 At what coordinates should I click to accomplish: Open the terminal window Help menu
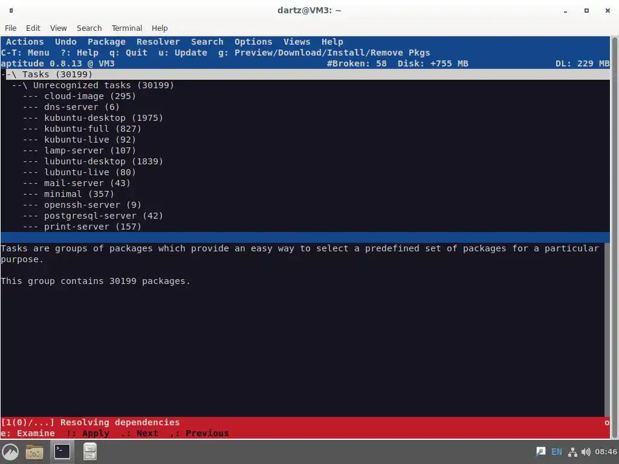click(x=160, y=28)
